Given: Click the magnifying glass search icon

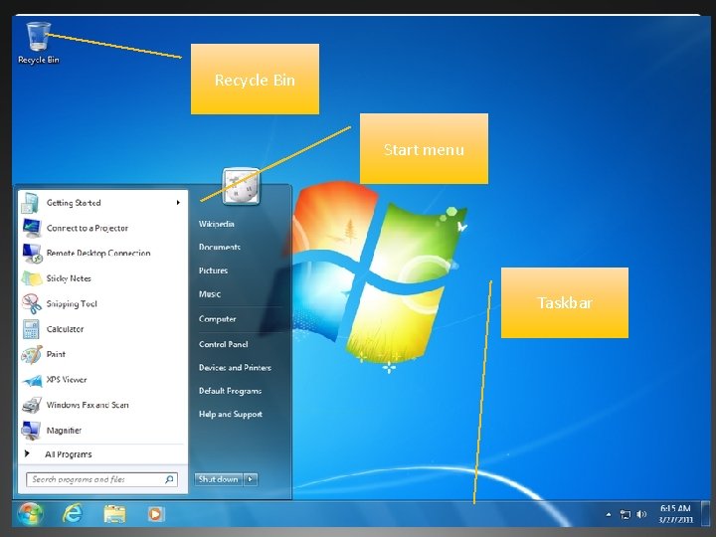Looking at the screenshot, I should 169,479.
